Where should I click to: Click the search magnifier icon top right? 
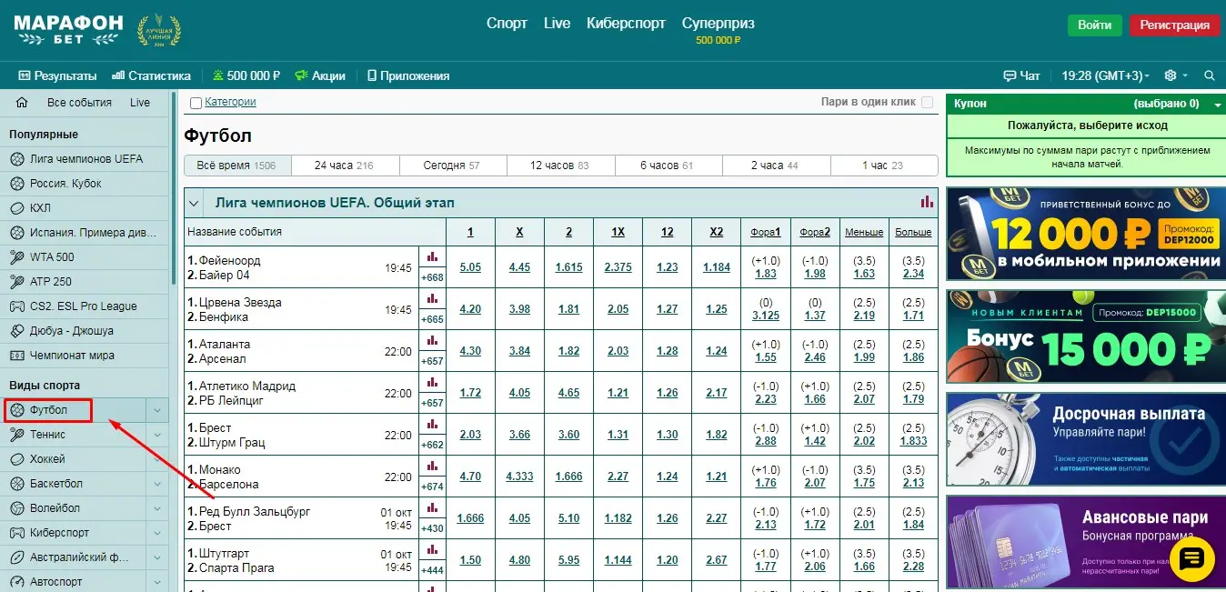[1209, 75]
